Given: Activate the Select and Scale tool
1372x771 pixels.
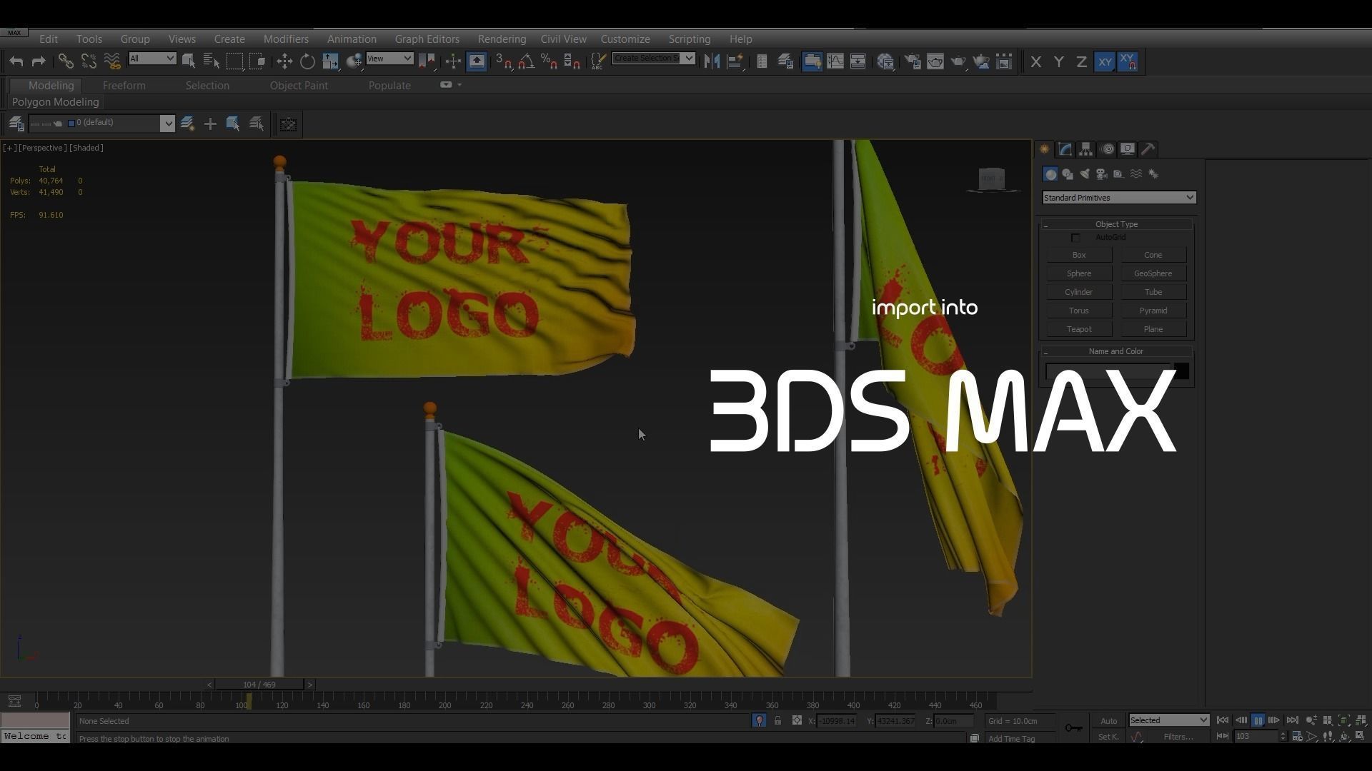Looking at the screenshot, I should [x=330, y=62].
